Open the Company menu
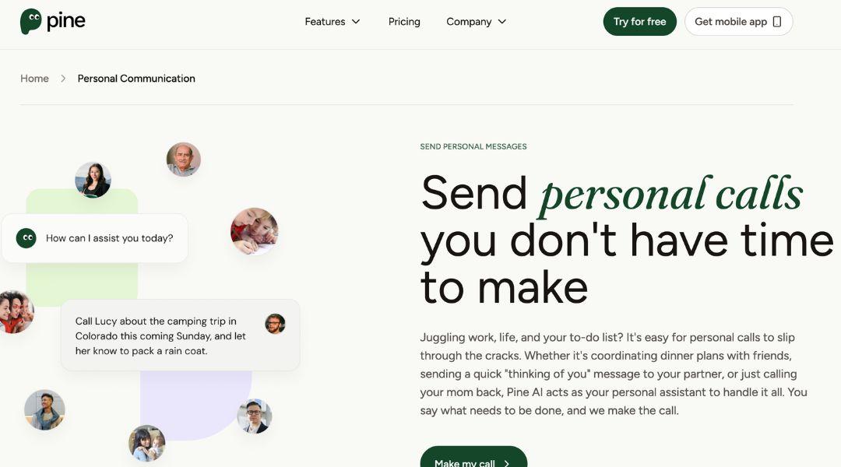This screenshot has height=467, width=841. (x=477, y=22)
